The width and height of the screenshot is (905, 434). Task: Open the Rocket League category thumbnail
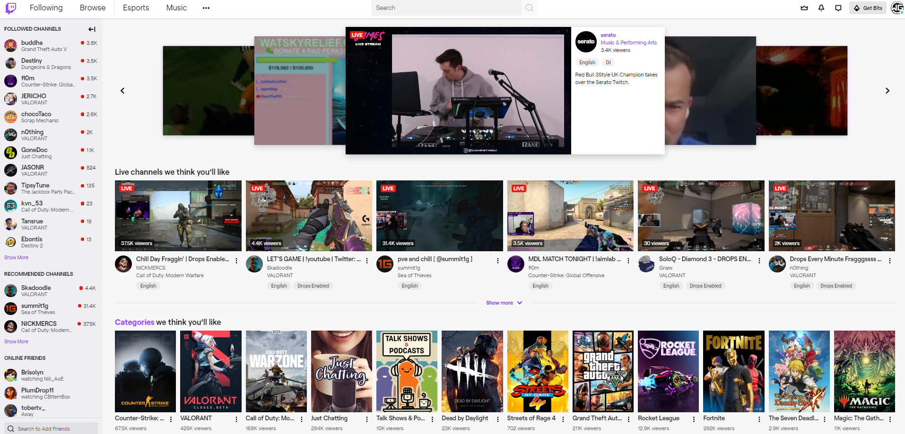(x=668, y=371)
